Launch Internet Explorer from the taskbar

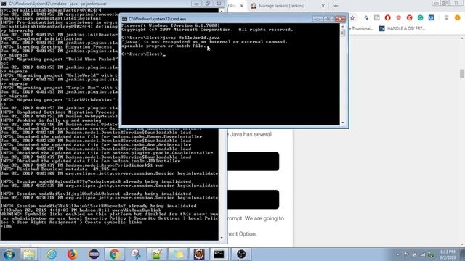52,254
